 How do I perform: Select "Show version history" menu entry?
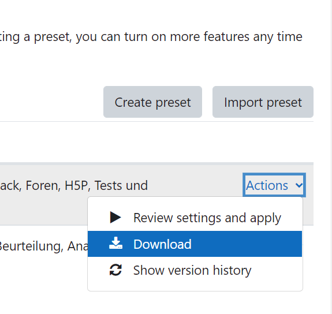coord(195,270)
